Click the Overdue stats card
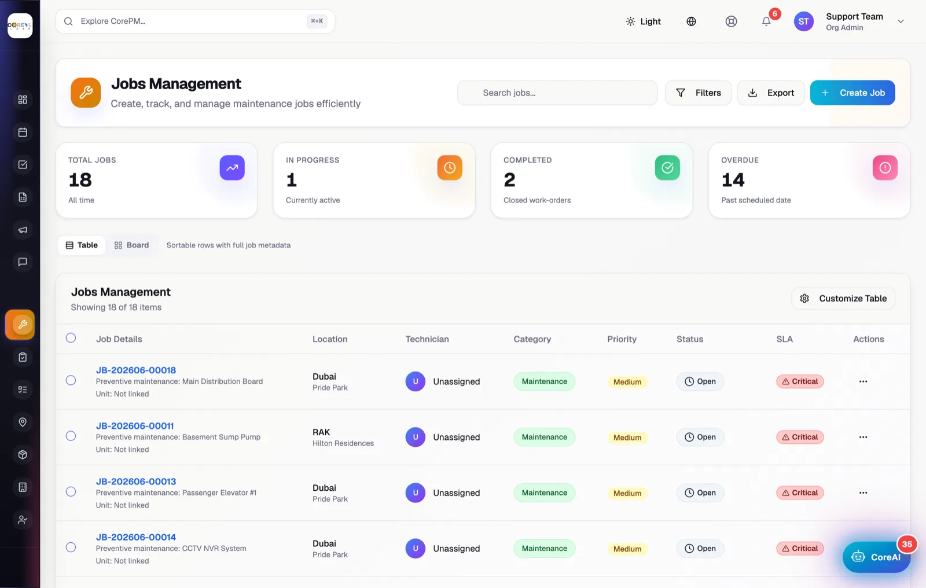The image size is (926, 588). click(809, 180)
